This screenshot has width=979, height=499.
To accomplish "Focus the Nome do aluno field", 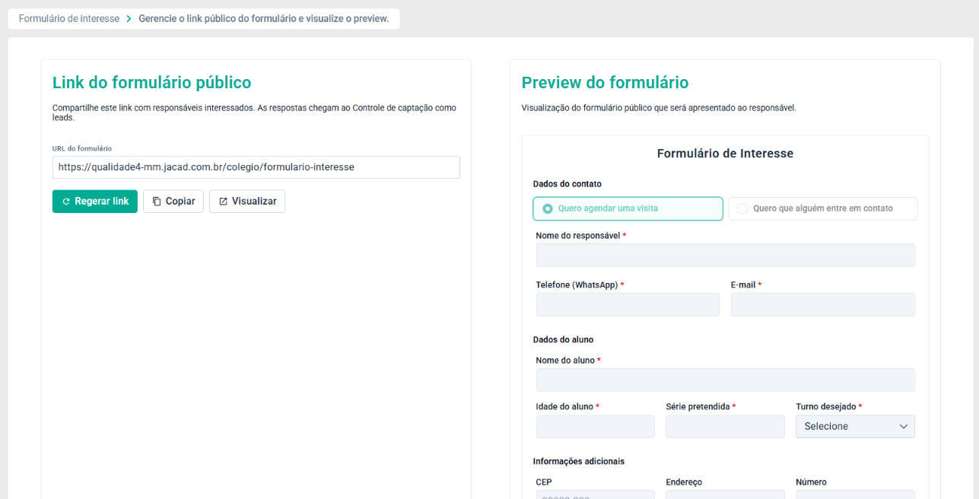I will tap(726, 380).
